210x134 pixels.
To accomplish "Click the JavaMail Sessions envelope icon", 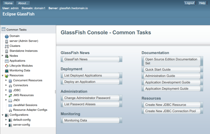I will coord(10,105).
